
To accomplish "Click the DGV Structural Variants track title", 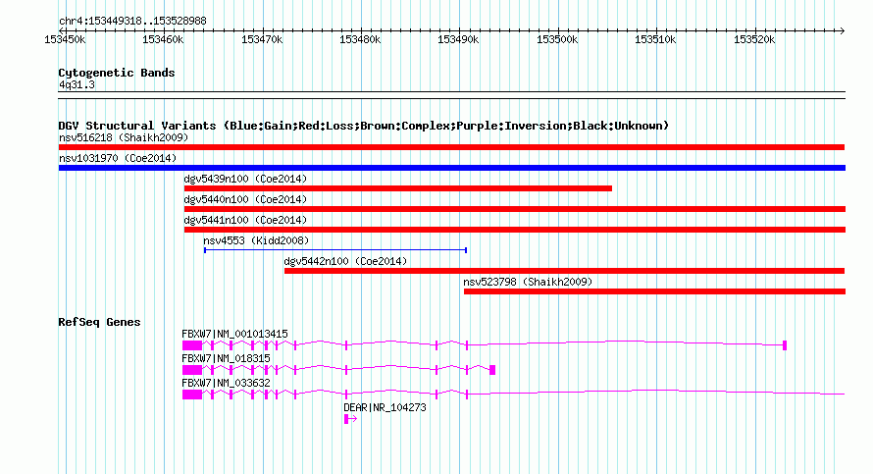I will coord(364,126).
